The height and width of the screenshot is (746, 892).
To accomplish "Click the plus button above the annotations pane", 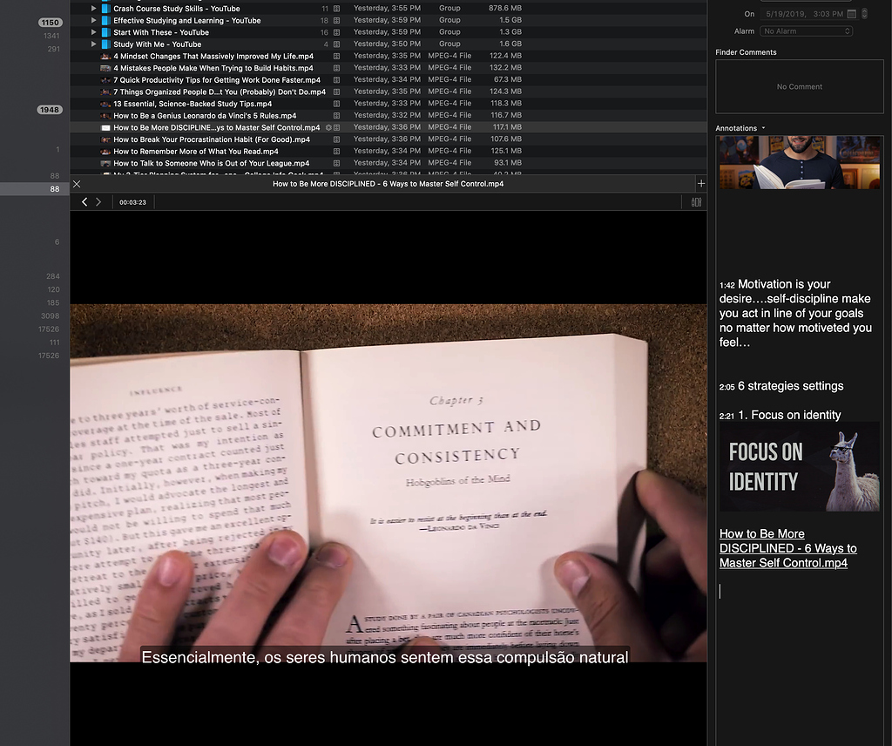I will click(x=701, y=184).
